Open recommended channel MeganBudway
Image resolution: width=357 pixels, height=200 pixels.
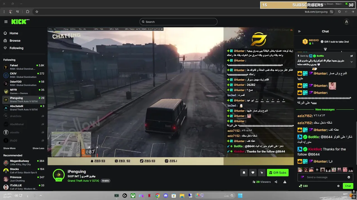(24, 162)
